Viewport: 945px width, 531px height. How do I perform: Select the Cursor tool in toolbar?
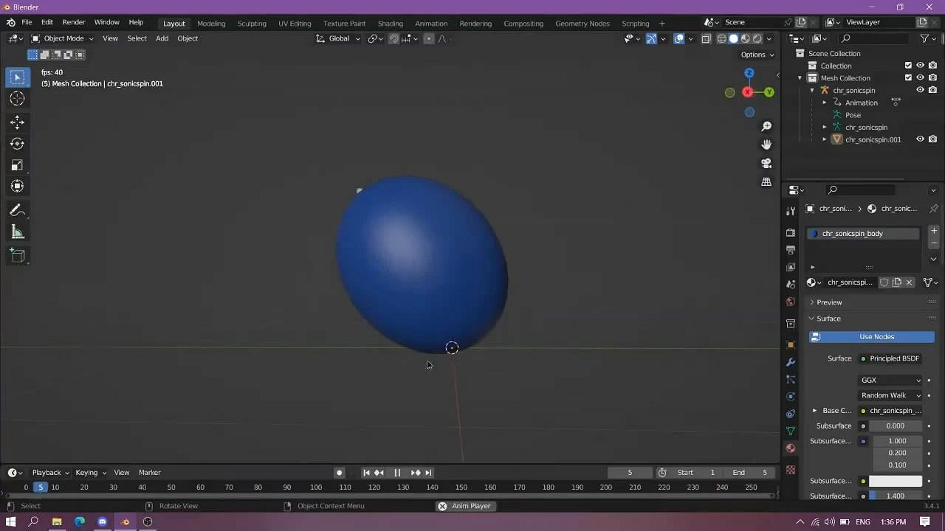17,99
